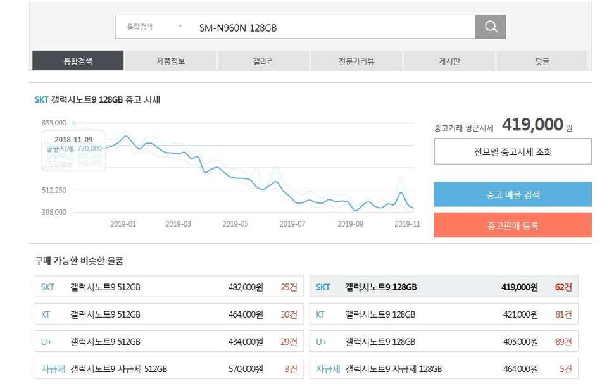Click 464,000원 price in KT 512GB row
The image size is (614, 386).
point(246,314)
